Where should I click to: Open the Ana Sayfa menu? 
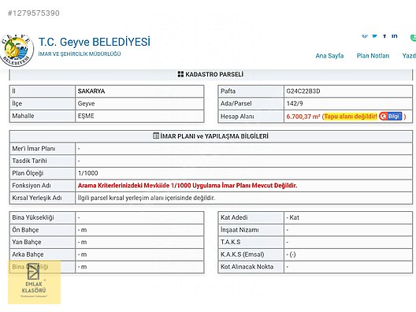click(x=329, y=56)
